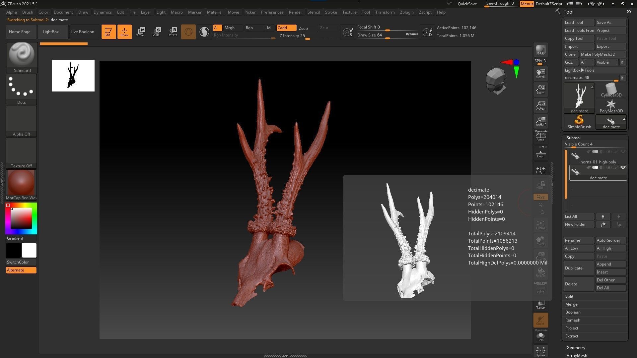637x358 pixels.
Task: Open the Zplugin menu
Action: (407, 12)
